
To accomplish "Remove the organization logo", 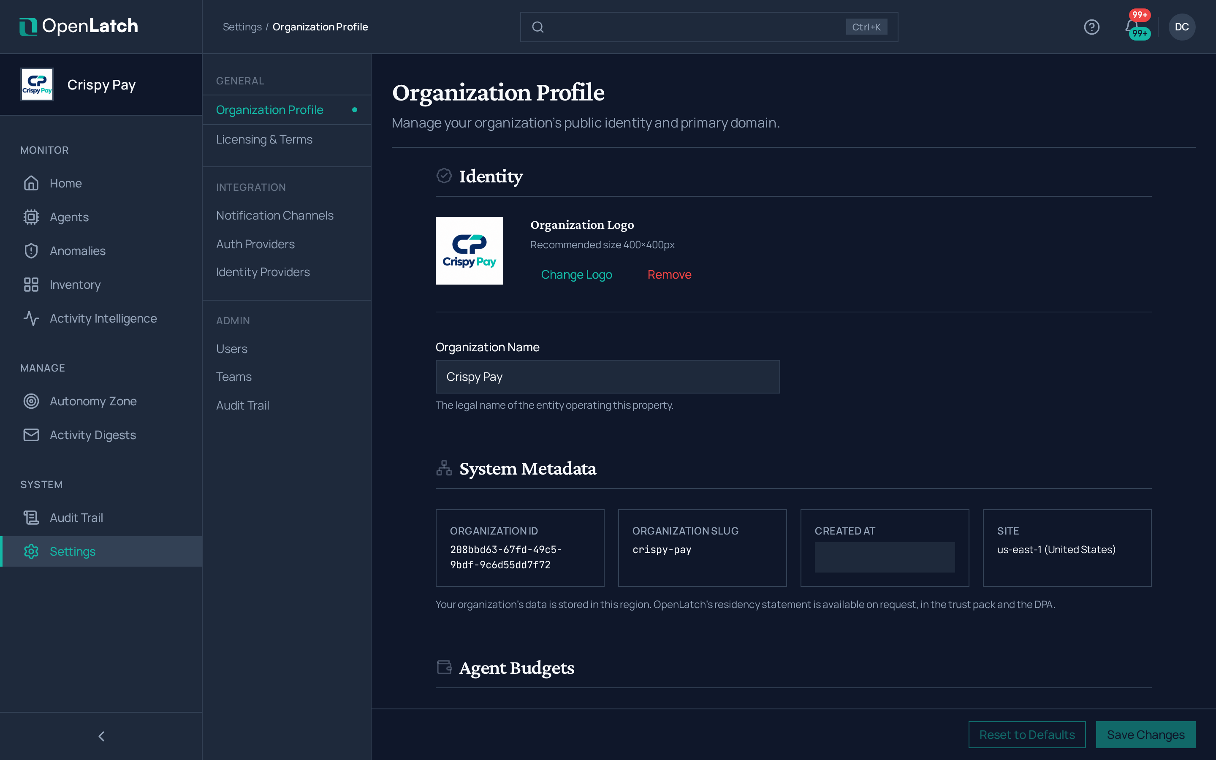I will pos(669,274).
